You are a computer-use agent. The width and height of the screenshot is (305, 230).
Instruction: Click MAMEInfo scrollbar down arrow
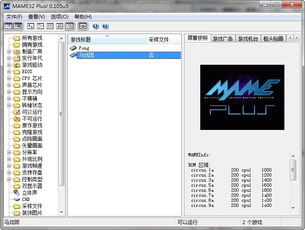pyautogui.click(x=293, y=208)
